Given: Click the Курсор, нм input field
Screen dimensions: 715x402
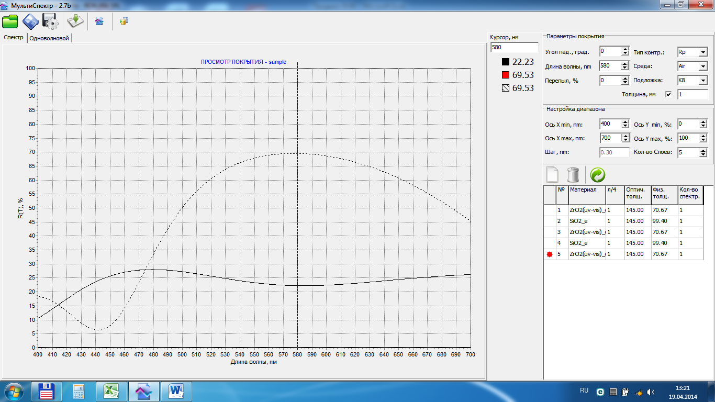Looking at the screenshot, I should 513,48.
